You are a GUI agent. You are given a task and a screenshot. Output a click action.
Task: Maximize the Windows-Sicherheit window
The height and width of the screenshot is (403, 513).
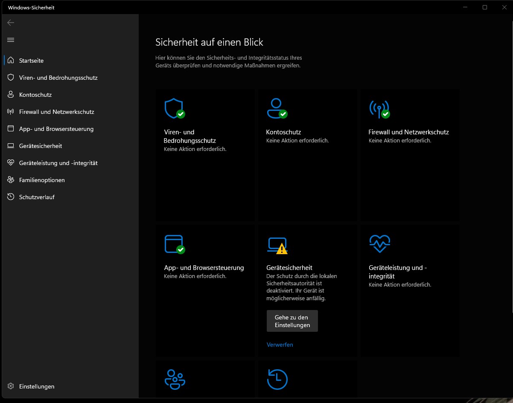485,7
